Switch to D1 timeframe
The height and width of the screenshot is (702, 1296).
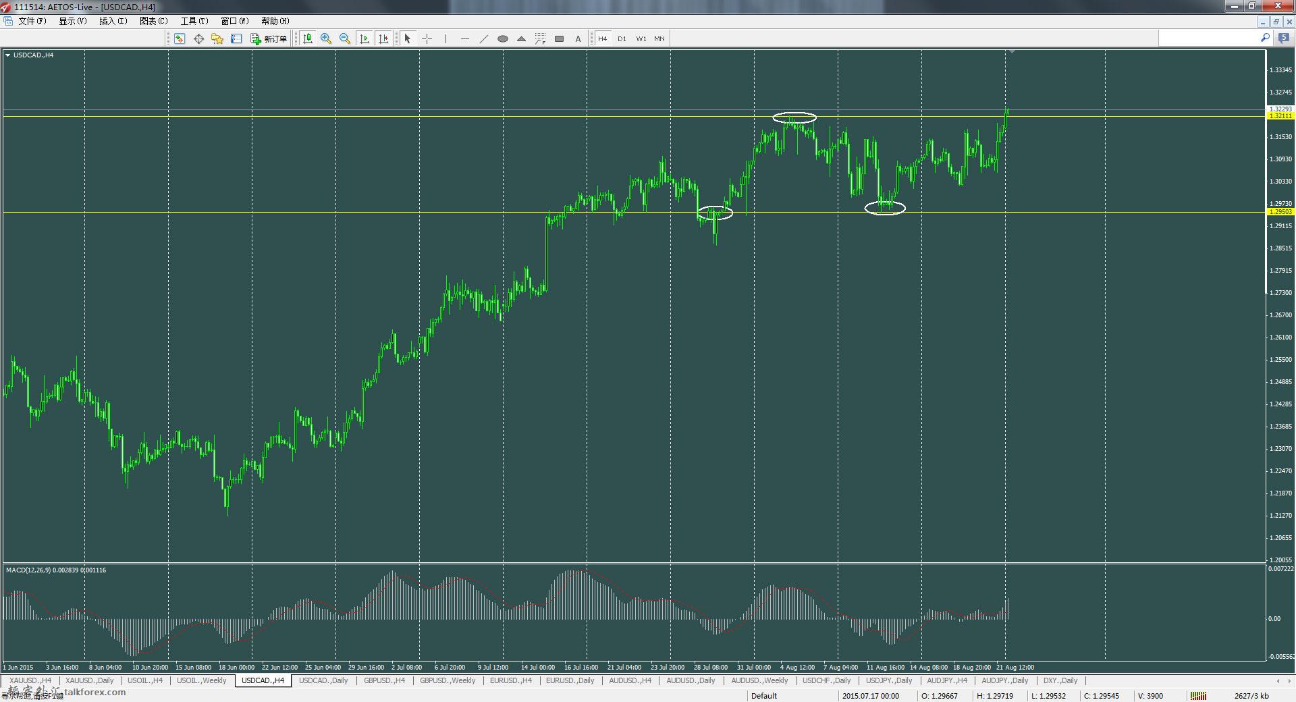click(622, 38)
